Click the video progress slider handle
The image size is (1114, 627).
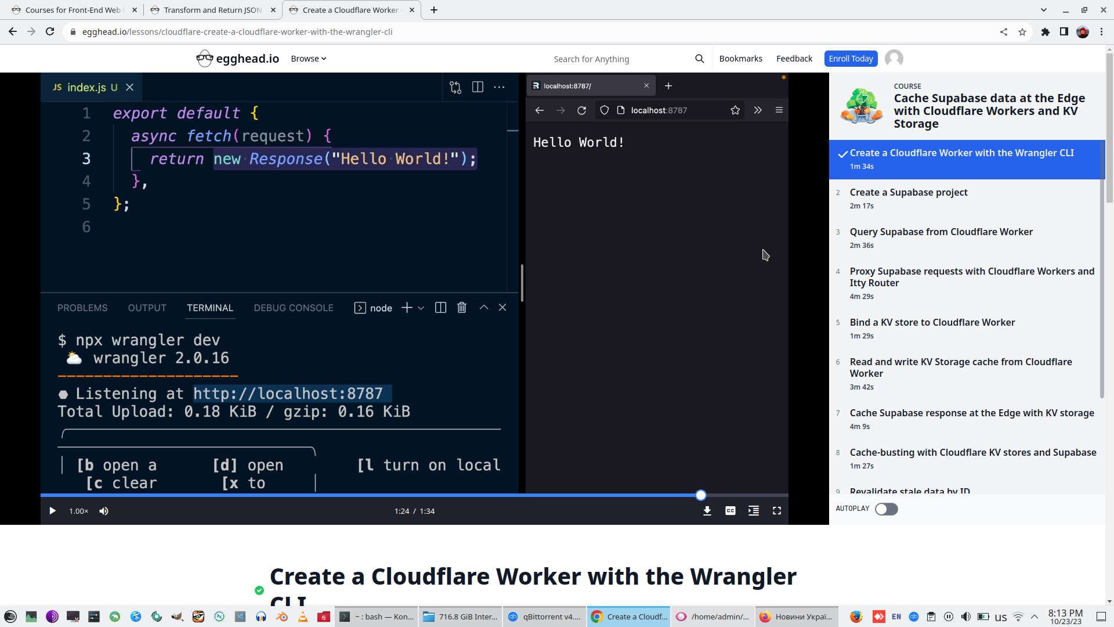pos(700,495)
